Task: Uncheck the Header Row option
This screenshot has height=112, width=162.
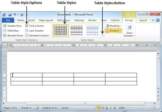Action: (5, 26)
